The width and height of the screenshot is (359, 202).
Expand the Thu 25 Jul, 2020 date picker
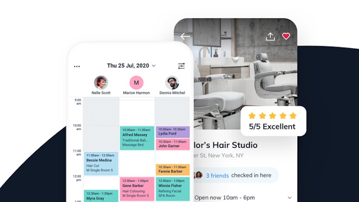click(131, 66)
